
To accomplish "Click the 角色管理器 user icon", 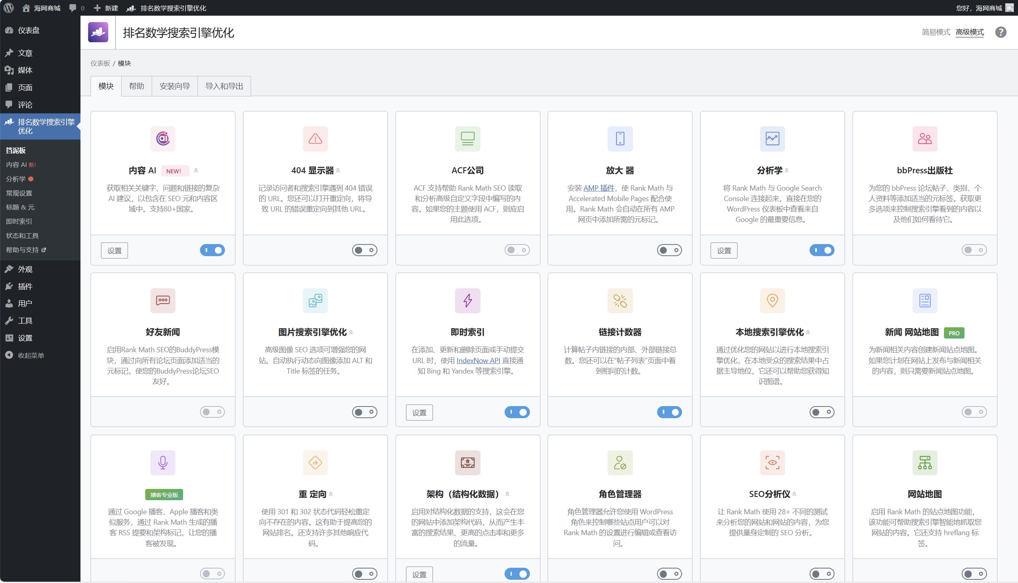I will pos(620,462).
